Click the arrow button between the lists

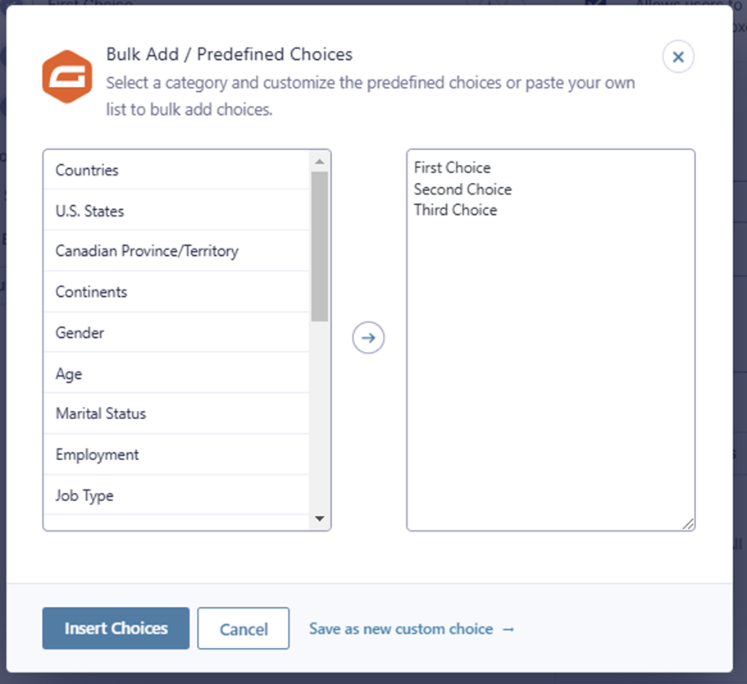coord(368,338)
